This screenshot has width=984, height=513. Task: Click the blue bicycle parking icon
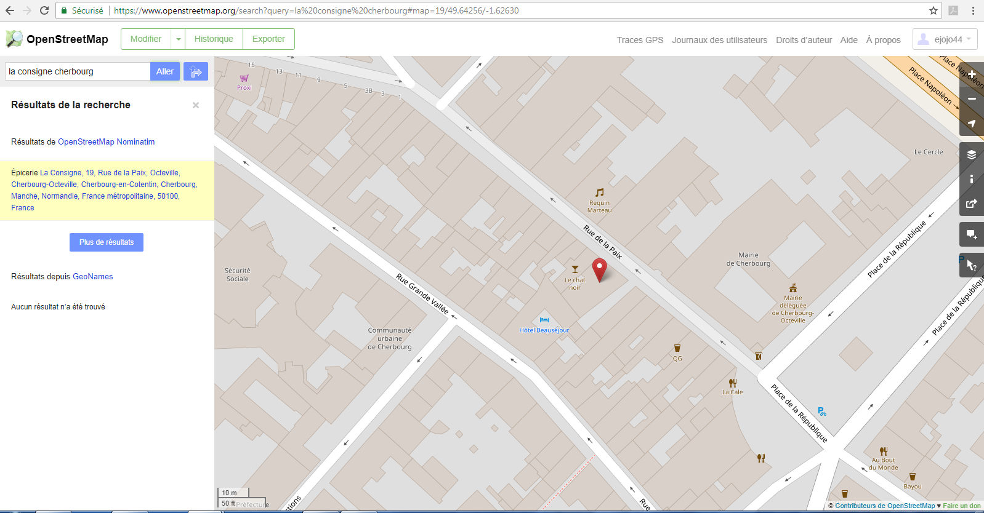822,412
